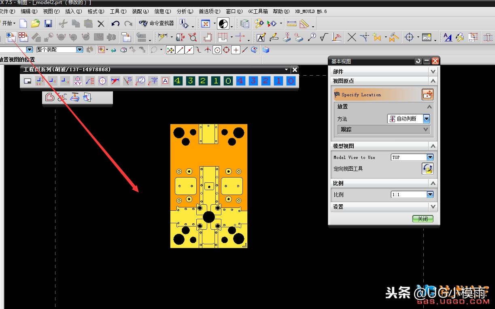Click the placed TOP view in the drawing area
This screenshot has width=495, height=309.
209,185
